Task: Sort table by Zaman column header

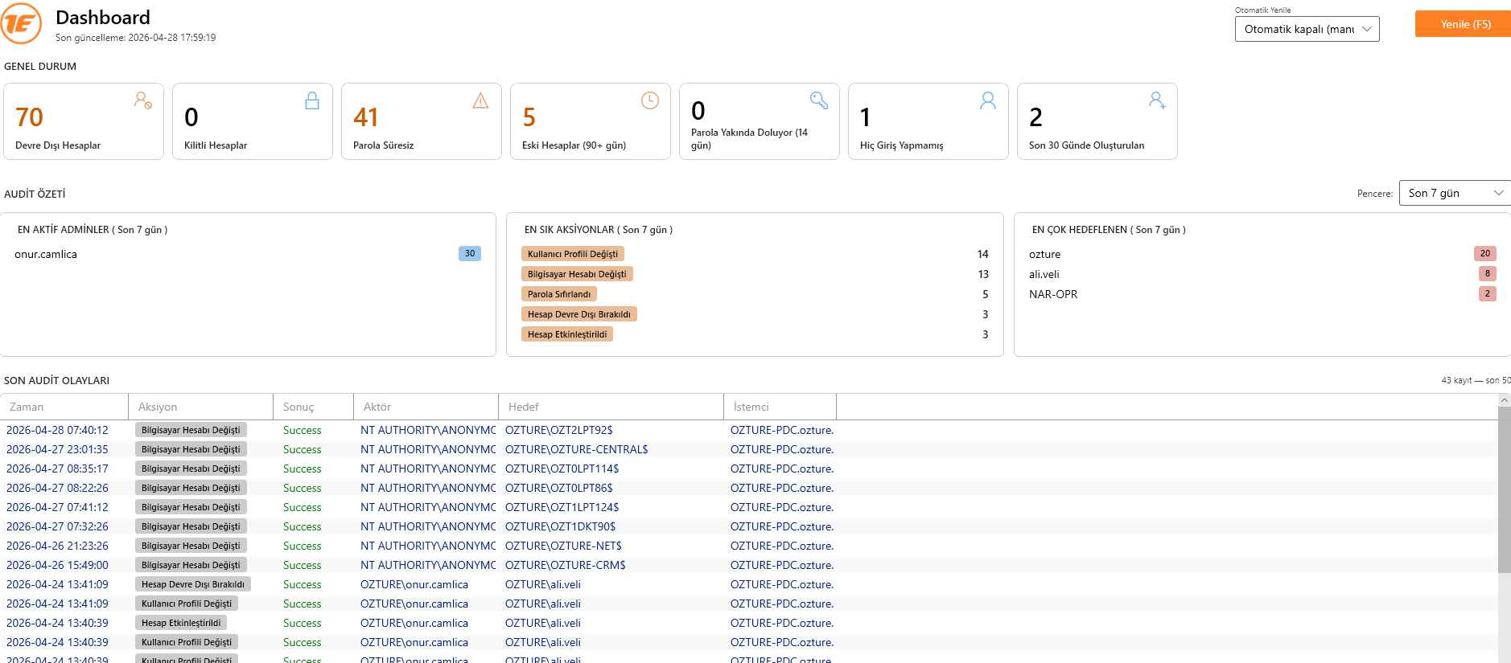Action: click(x=64, y=407)
